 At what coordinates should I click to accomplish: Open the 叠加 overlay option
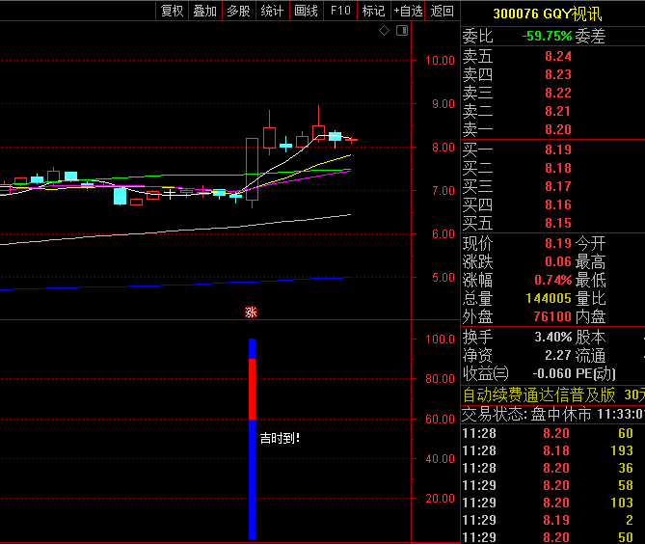tap(205, 11)
